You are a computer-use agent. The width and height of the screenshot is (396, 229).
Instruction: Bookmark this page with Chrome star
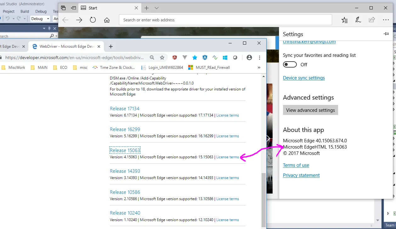[x=162, y=57]
